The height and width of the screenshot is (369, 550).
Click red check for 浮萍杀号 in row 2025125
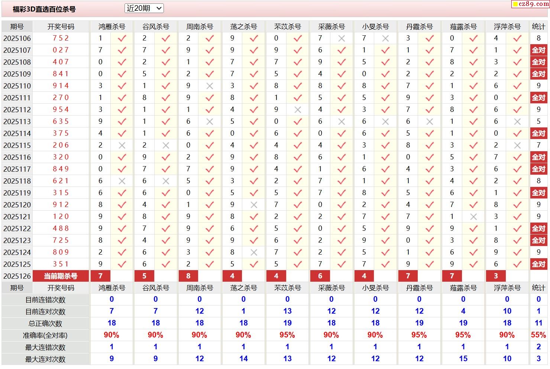517,264
